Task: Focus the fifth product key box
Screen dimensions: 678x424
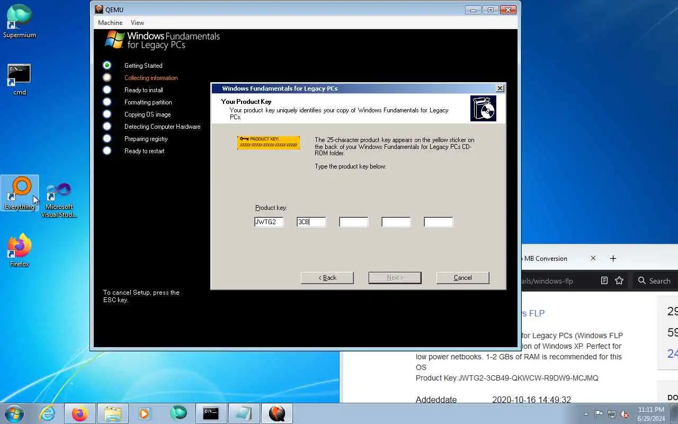Action: pyautogui.click(x=438, y=222)
